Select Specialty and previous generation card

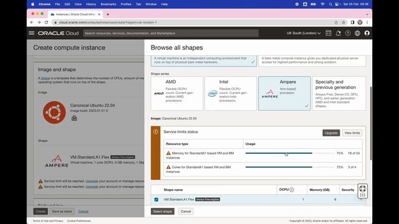tap(339, 93)
